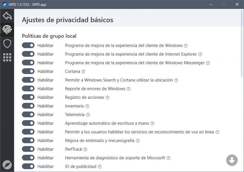
Task: Click the scroll-down arrow circle button
Action: pos(232,160)
